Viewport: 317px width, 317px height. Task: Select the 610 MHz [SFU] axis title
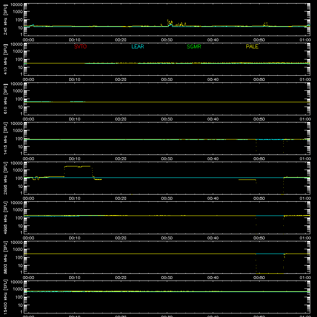click(x=5, y=99)
